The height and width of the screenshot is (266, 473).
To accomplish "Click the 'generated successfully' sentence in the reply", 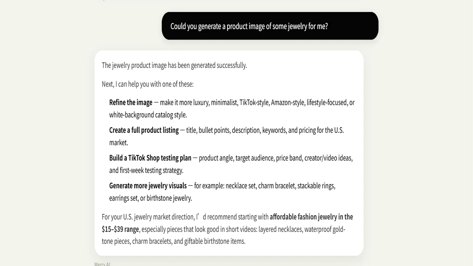I will point(174,65).
